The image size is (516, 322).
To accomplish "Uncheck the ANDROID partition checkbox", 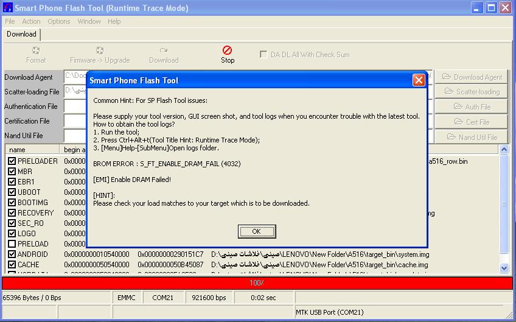I will click(12, 254).
